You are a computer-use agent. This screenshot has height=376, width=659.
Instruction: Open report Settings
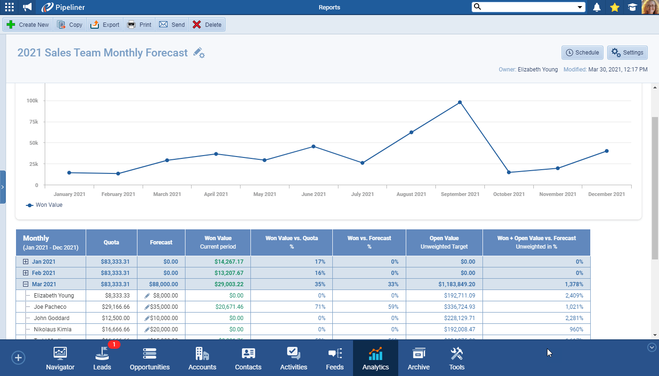(x=627, y=53)
